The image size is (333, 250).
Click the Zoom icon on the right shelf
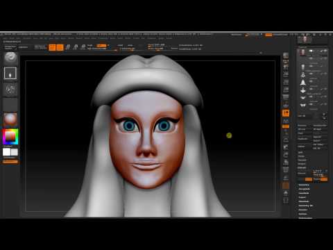pos(286,74)
